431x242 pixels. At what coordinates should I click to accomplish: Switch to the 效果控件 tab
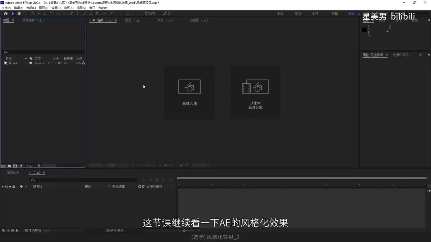(x=33, y=20)
